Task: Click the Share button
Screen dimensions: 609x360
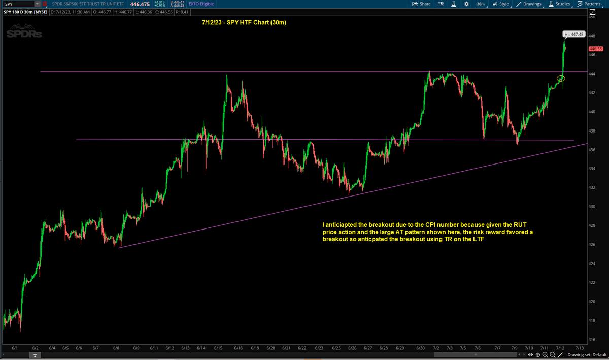Action: click(x=421, y=4)
